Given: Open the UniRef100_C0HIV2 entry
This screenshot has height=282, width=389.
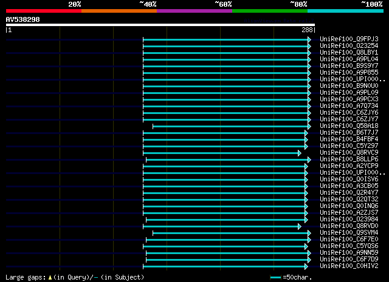Looking at the screenshot, I should [349, 266].
